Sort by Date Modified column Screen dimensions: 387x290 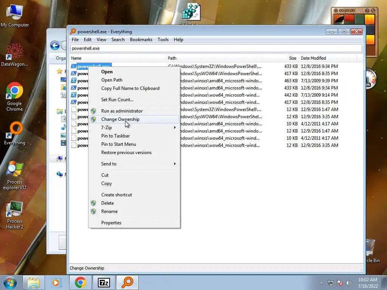pos(328,58)
